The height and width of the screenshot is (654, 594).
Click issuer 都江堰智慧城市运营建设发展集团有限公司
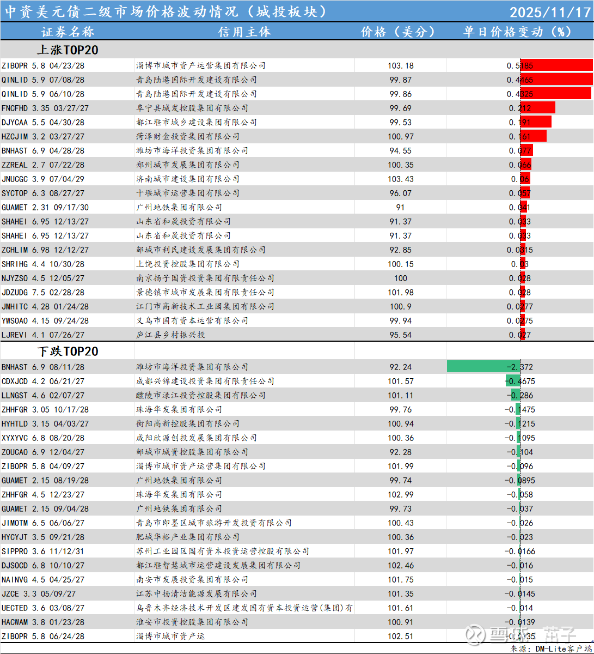[x=218, y=565]
